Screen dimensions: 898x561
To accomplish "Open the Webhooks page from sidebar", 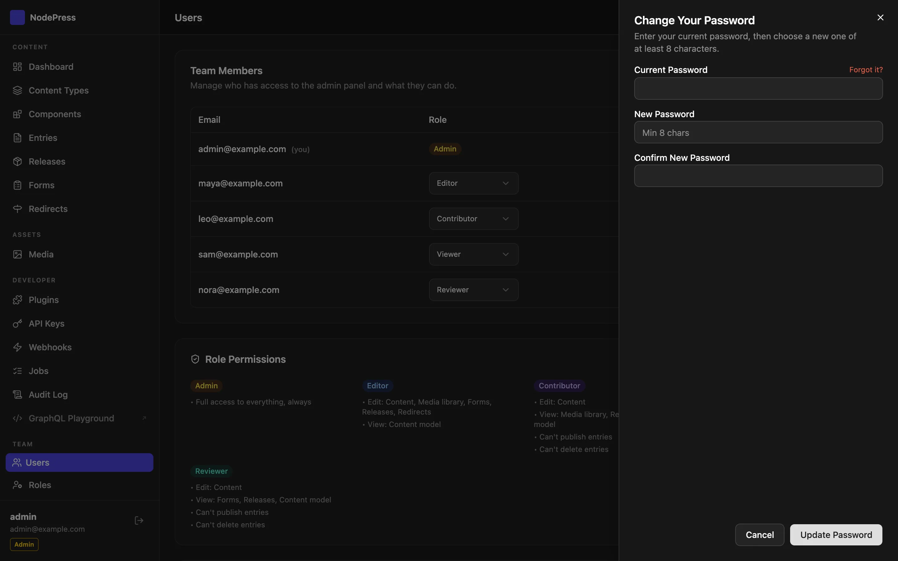I will point(80,347).
